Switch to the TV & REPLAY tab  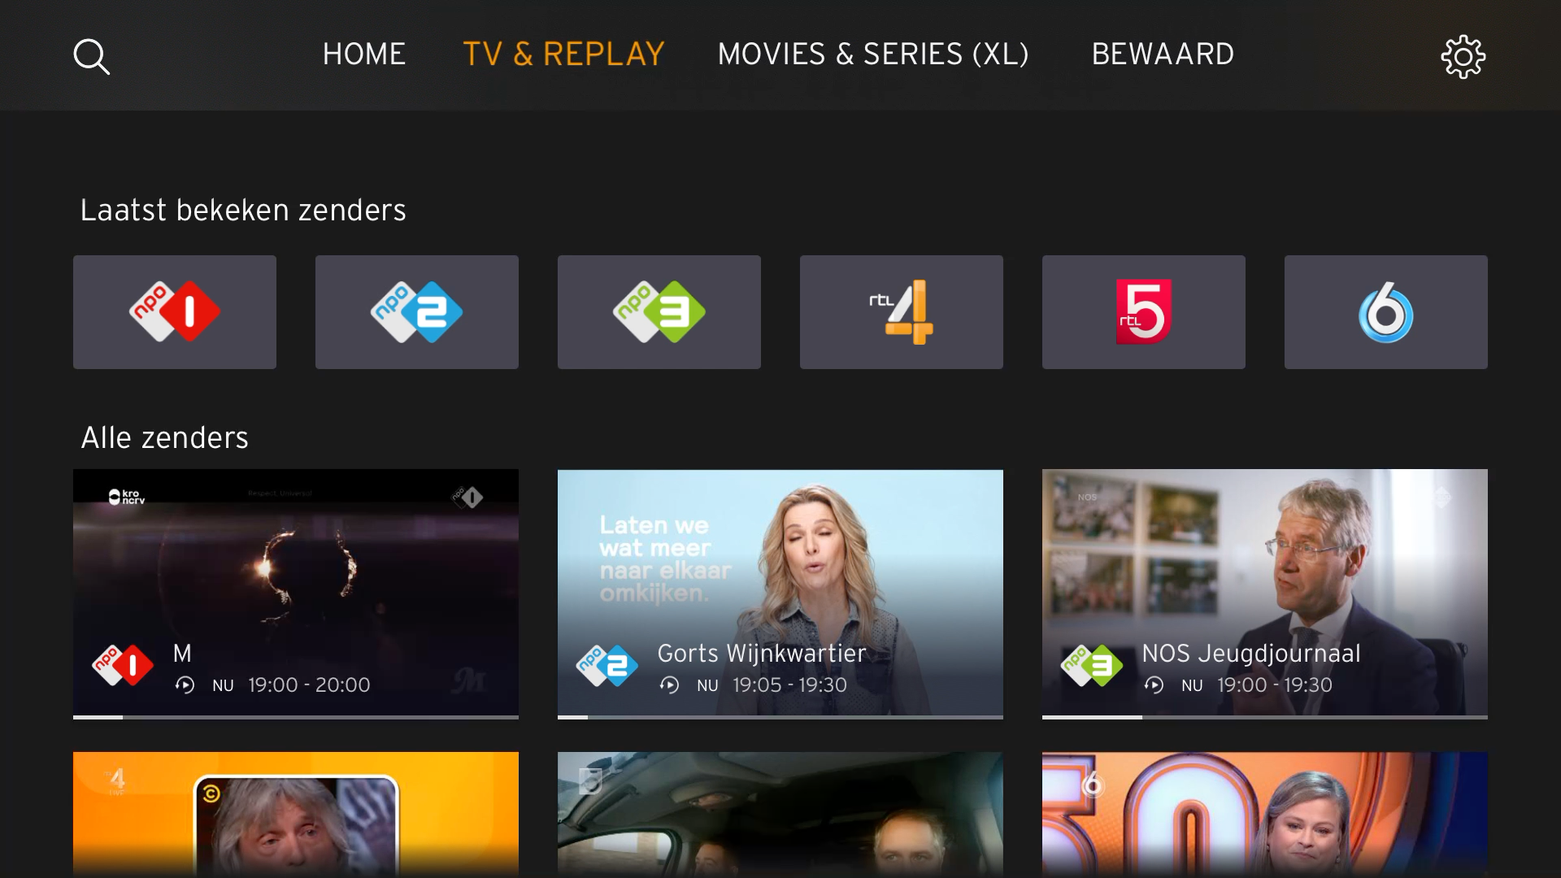[563, 54]
